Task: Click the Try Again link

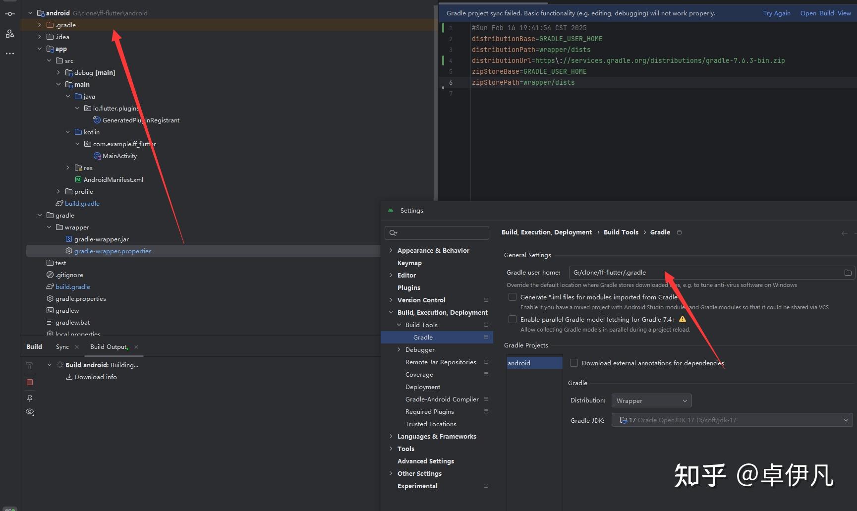Action: pos(776,13)
